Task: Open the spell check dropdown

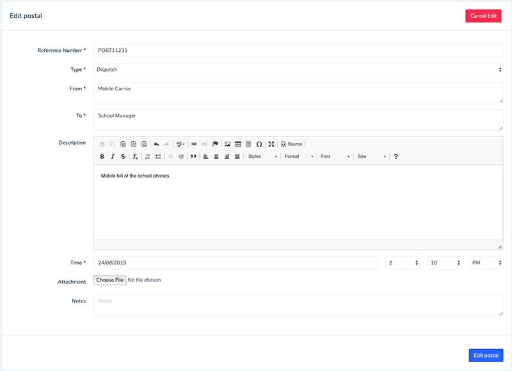Action: tap(180, 144)
